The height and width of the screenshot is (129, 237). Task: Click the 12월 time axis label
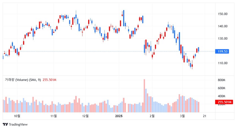tap(85, 116)
